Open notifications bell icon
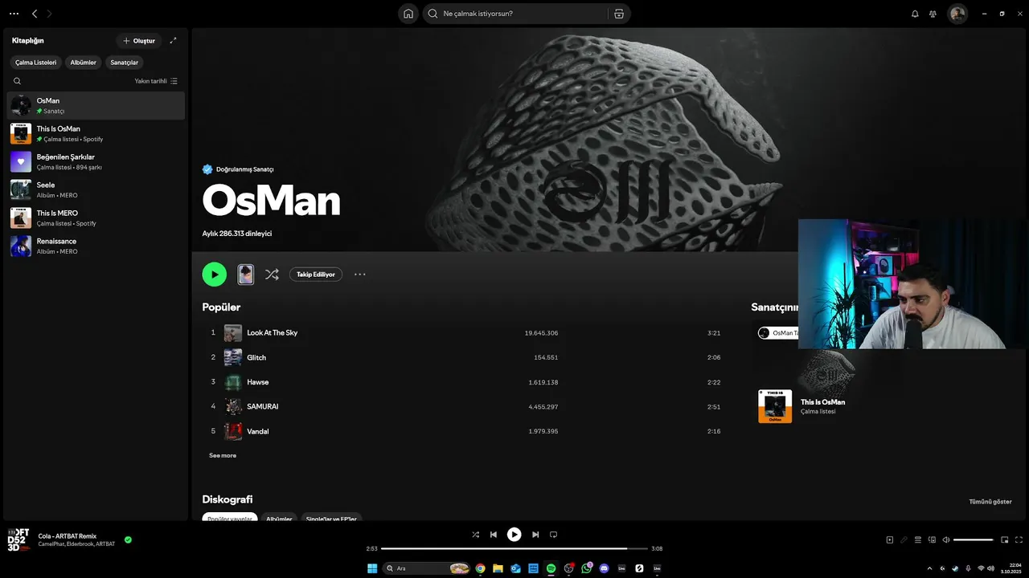The width and height of the screenshot is (1029, 578). click(915, 14)
